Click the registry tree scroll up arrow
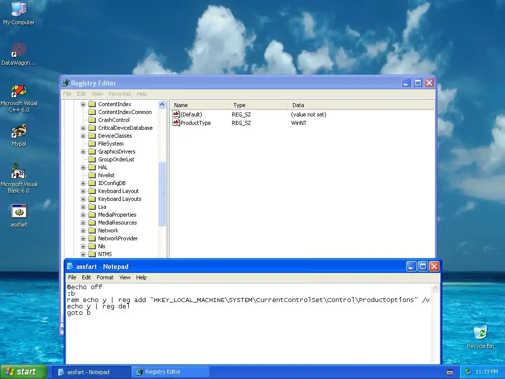 pos(162,105)
